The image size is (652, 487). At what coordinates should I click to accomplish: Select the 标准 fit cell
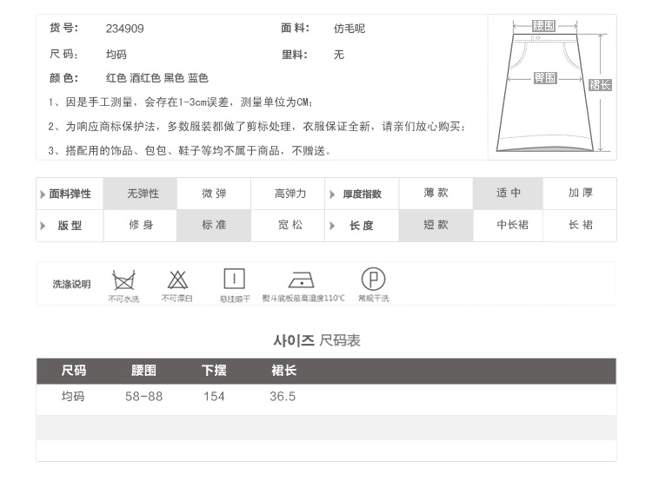tap(214, 226)
